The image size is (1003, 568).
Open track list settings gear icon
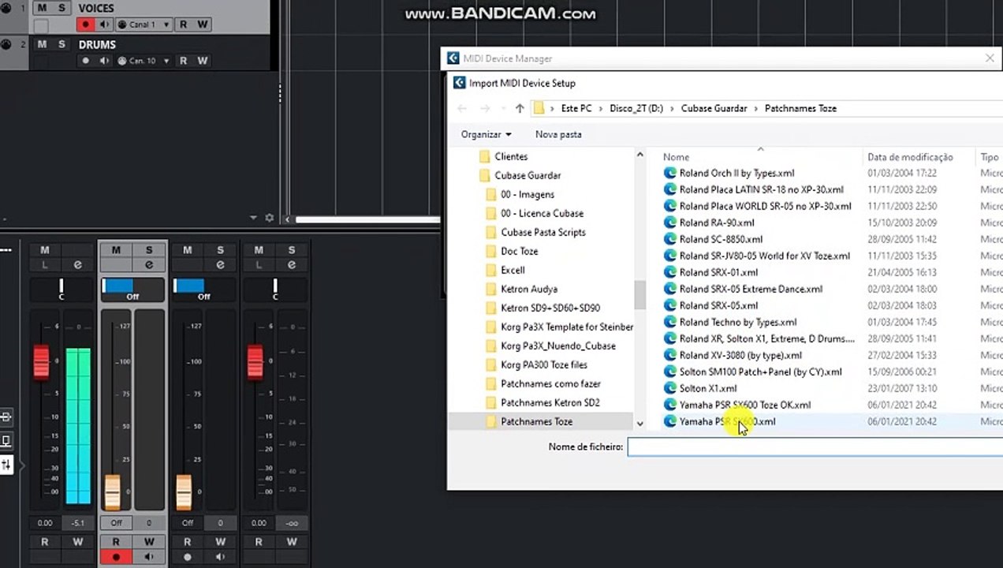coord(269,218)
